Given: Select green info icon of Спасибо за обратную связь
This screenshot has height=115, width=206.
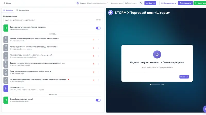Looking at the screenshot, I should point(6,100).
